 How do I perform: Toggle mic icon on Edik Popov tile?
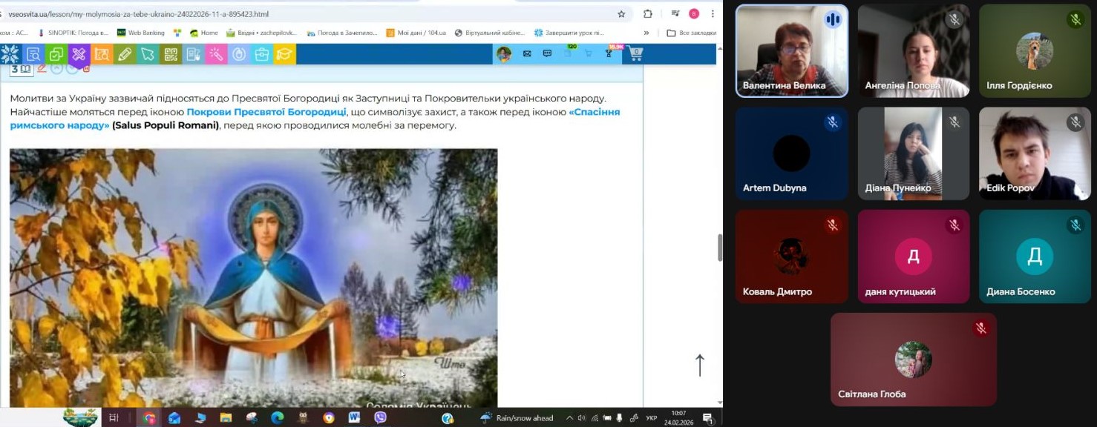click(x=1075, y=122)
